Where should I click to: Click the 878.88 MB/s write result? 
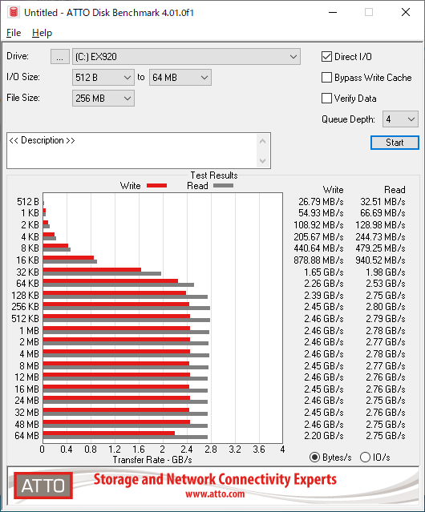[x=318, y=260]
